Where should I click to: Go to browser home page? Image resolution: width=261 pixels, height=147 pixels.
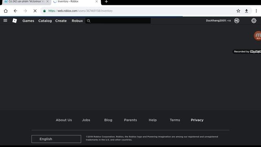point(6,11)
